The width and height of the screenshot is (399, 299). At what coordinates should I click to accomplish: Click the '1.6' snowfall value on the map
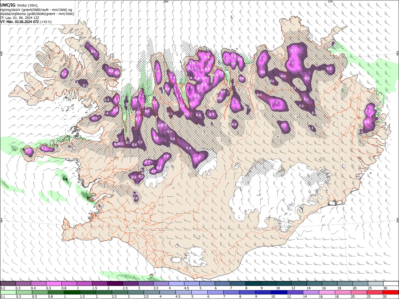[275, 103]
